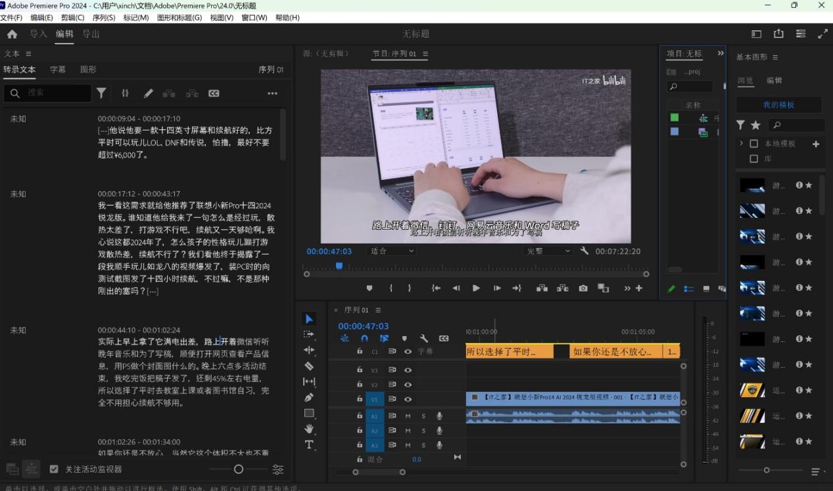Uncheck the 关注活动监视器 checkbox
This screenshot has height=491, width=833.
click(x=54, y=469)
